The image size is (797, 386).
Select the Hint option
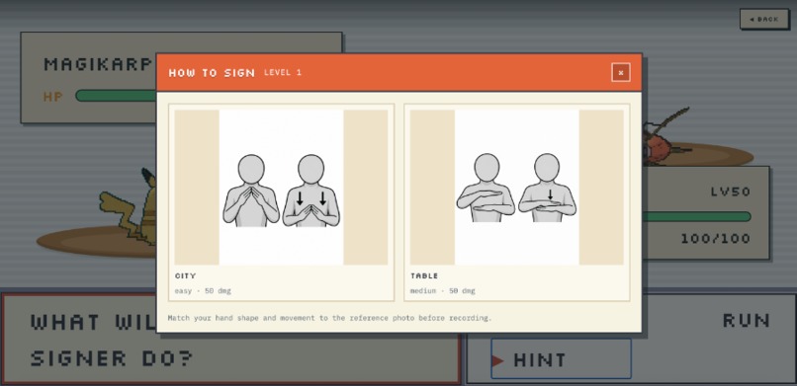click(561, 359)
